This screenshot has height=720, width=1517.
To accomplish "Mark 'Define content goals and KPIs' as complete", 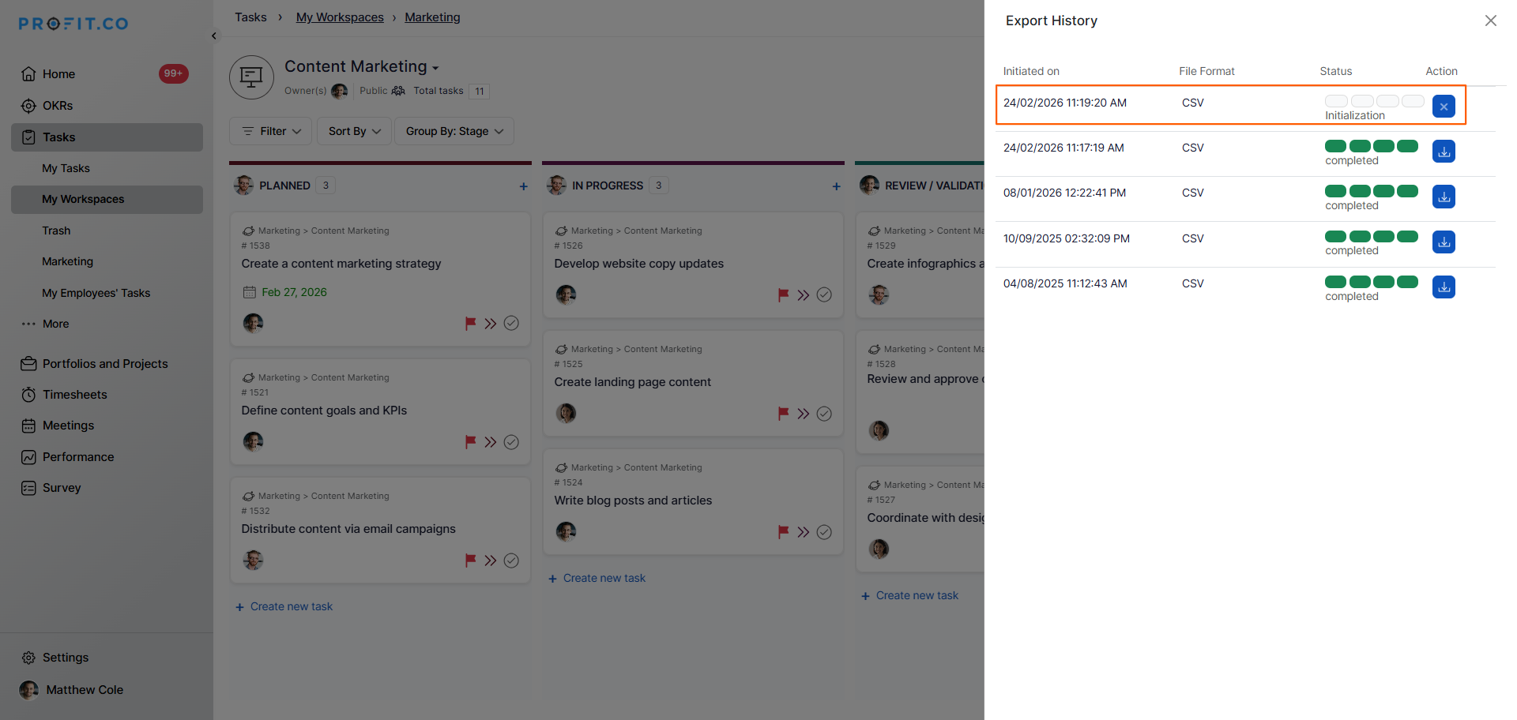I will [x=511, y=442].
